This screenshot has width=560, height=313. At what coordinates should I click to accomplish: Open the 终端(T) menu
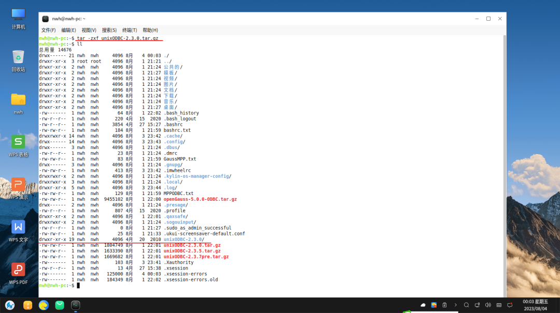[x=130, y=31]
